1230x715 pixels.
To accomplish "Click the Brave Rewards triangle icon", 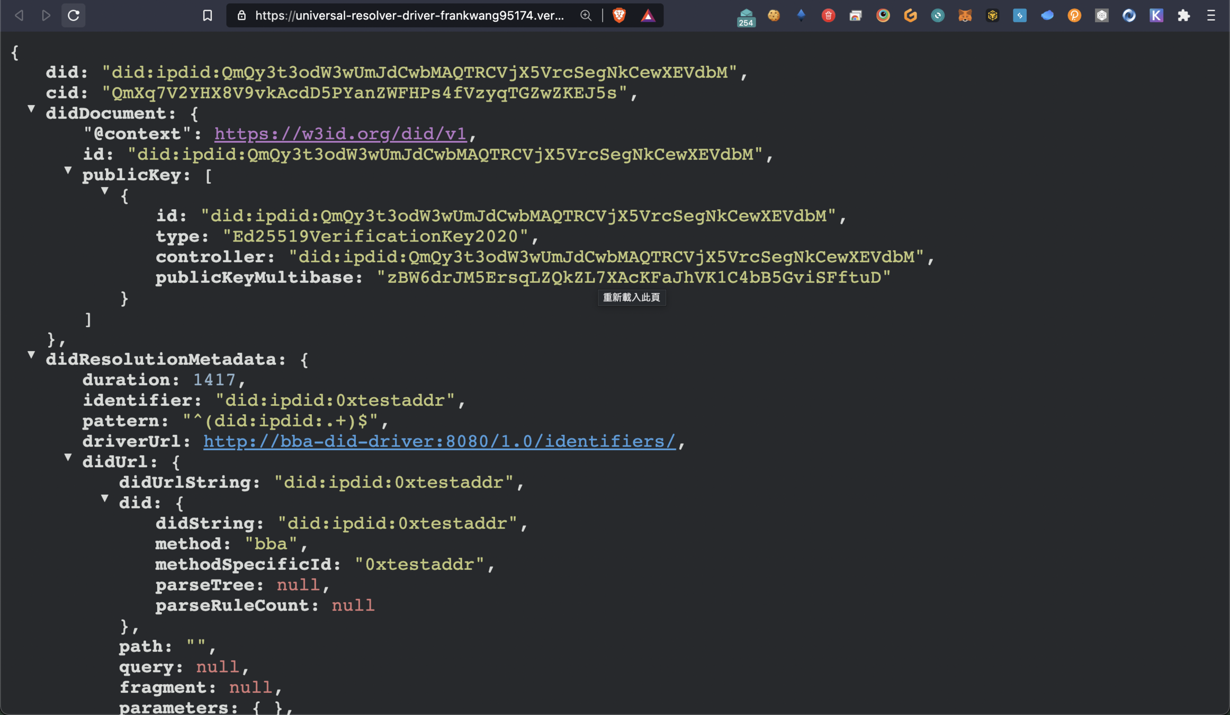I will pyautogui.click(x=648, y=15).
